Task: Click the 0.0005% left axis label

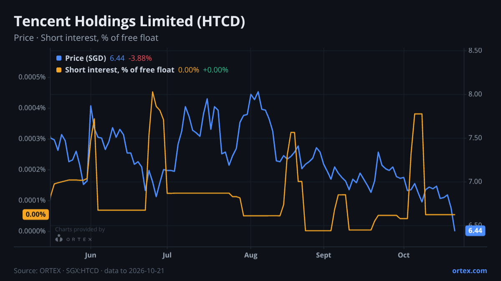Action: (32, 77)
